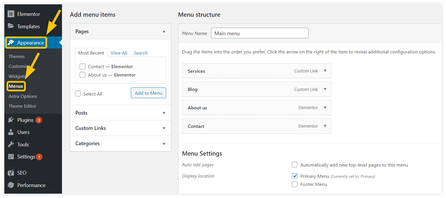Switch to the Search tab
This screenshot has width=446, height=198.
[141, 53]
